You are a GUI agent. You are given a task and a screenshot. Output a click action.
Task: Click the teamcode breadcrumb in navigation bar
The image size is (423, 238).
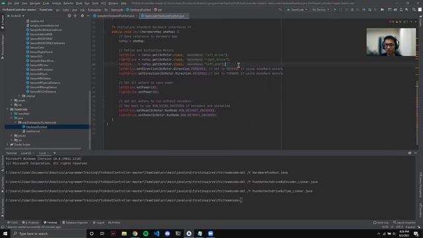(117, 10)
